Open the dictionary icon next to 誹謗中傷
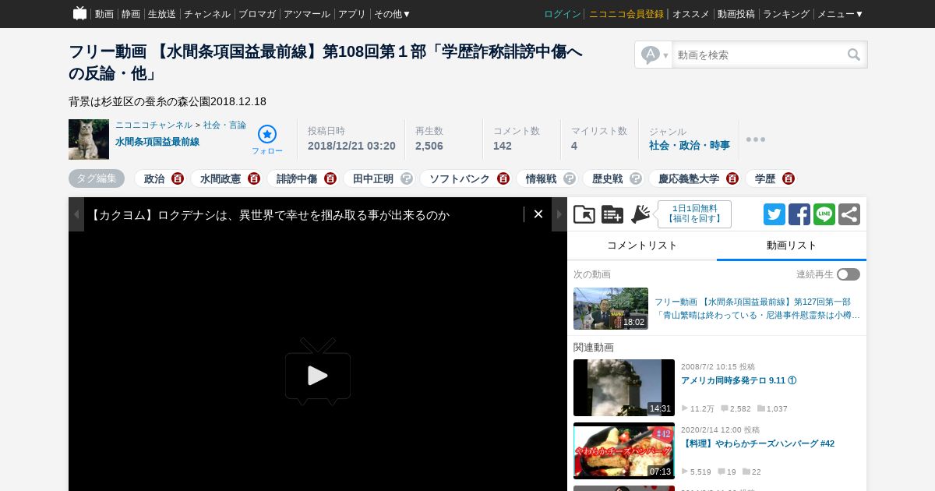Screen dimensions: 935x491 point(330,178)
